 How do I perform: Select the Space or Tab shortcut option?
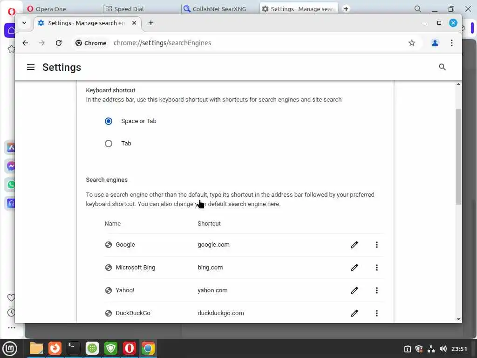[109, 121]
